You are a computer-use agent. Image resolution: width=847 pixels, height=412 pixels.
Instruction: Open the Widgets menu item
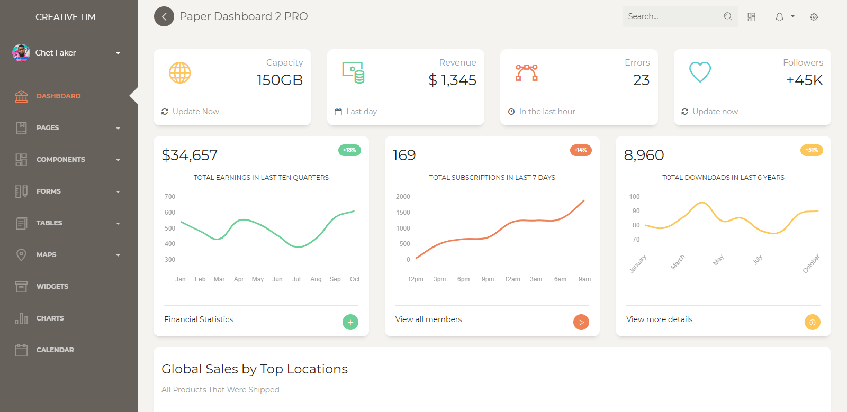(x=69, y=286)
